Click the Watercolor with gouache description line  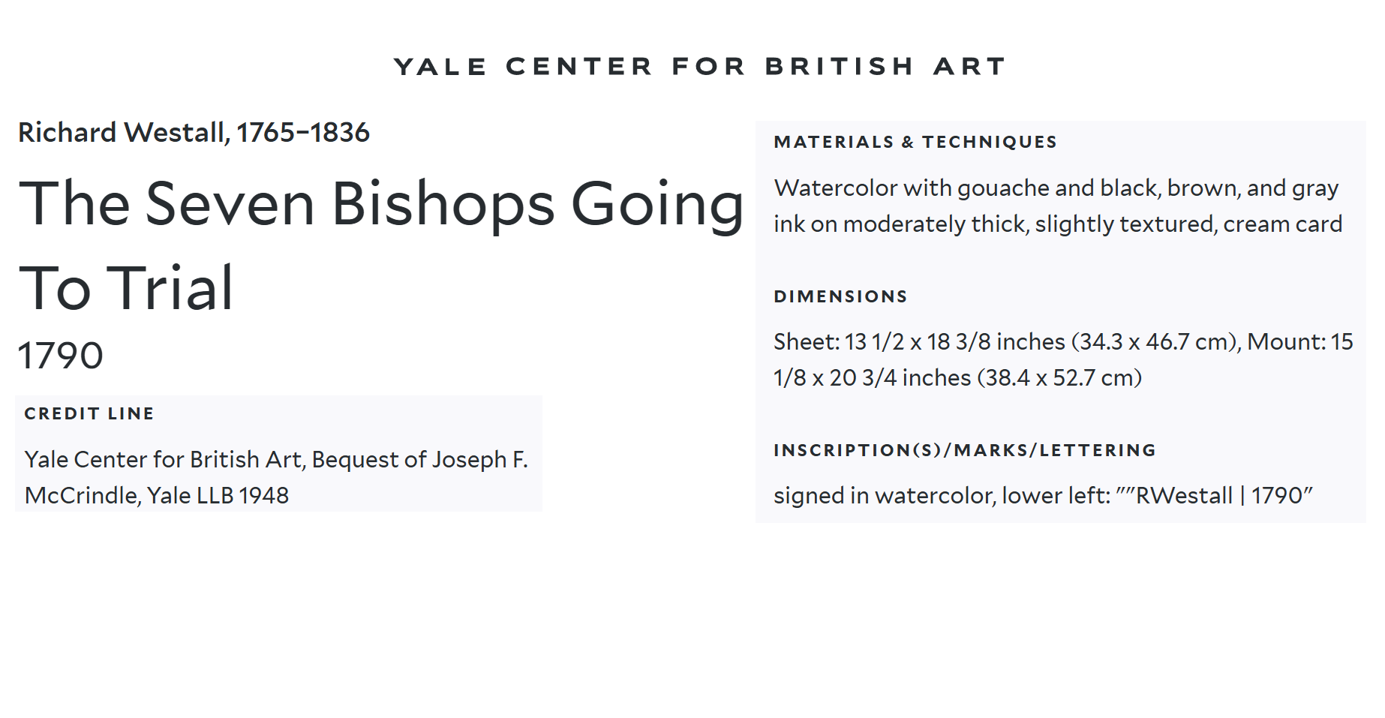1056,188
